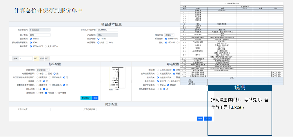Image resolution: width=293 pixels, height=137 pixels.
Task: Choose 智能站 for LCP智能常规
Action: (x=158, y=85)
